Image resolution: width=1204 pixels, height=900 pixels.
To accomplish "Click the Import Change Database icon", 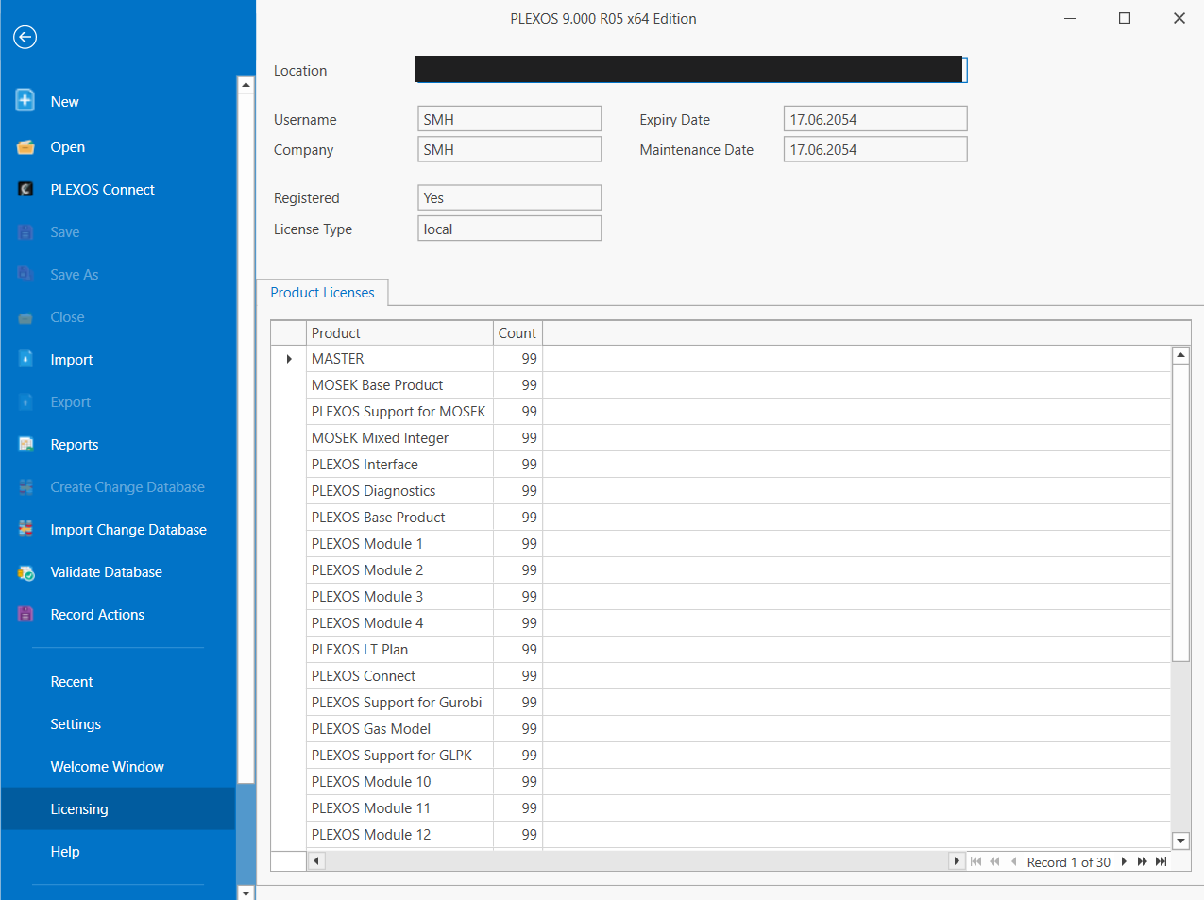I will 25,529.
